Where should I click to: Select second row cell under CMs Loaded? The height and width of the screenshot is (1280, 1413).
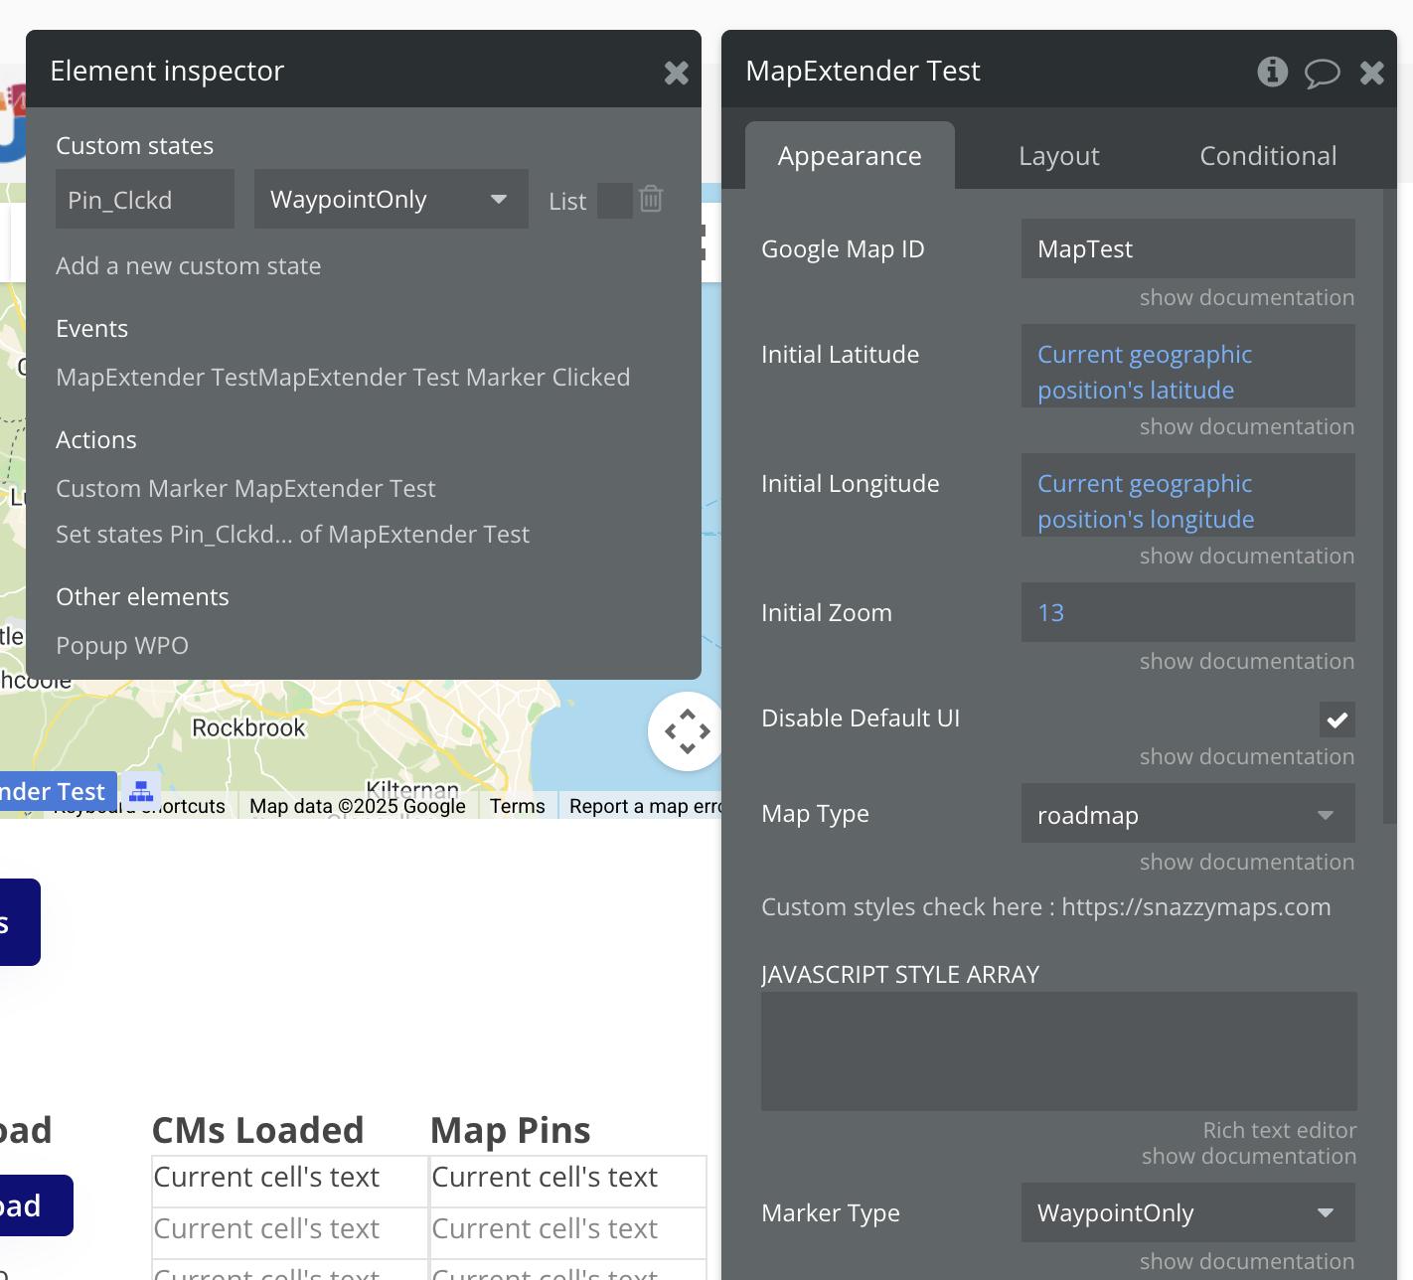click(290, 1232)
